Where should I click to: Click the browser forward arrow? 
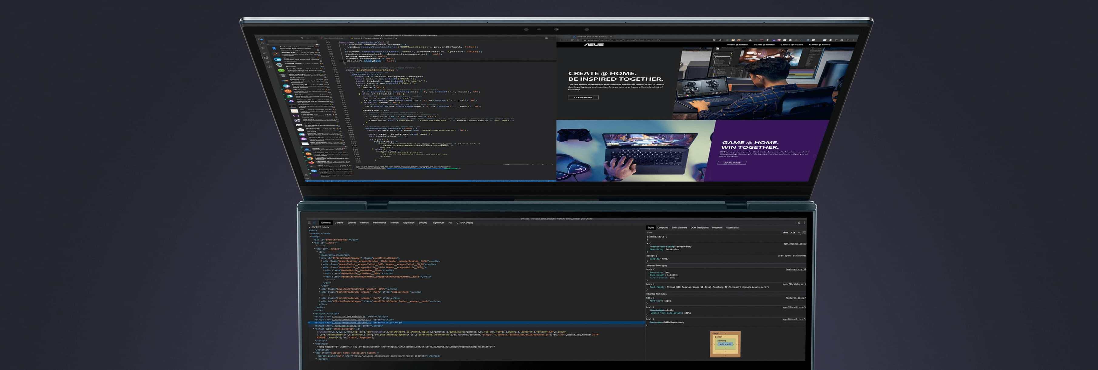[567, 40]
